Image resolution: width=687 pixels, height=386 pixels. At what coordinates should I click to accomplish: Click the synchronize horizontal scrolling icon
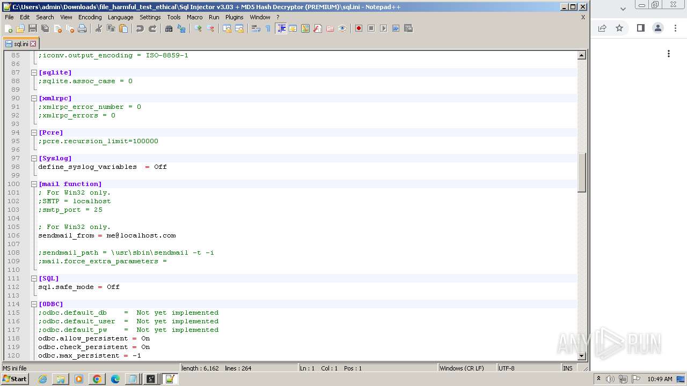239,28
